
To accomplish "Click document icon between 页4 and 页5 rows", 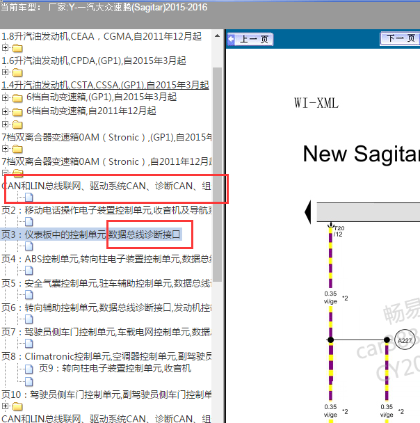I will (x=29, y=271).
